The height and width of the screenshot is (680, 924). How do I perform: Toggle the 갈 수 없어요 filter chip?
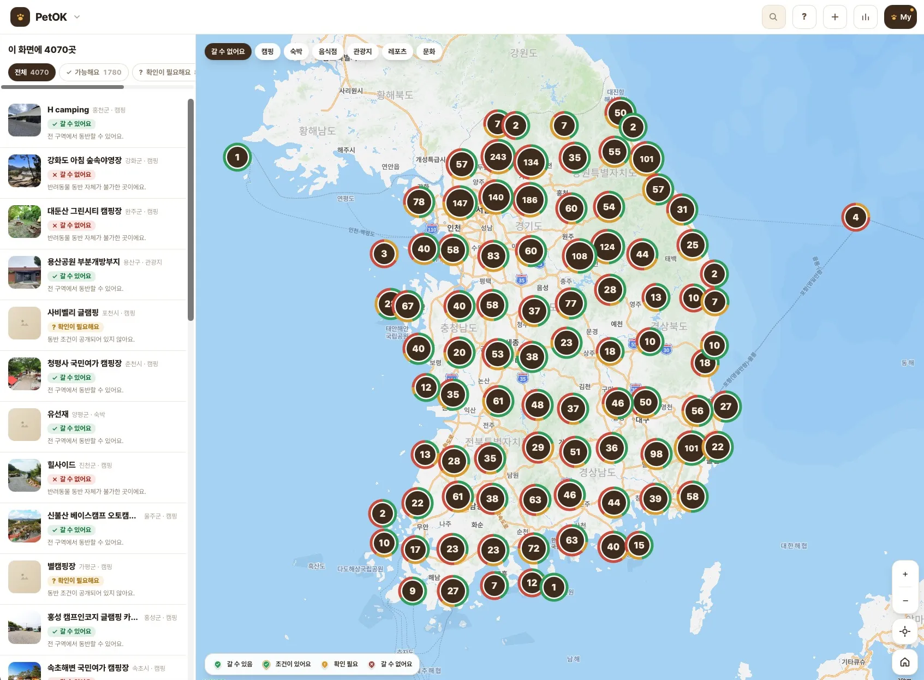[228, 51]
